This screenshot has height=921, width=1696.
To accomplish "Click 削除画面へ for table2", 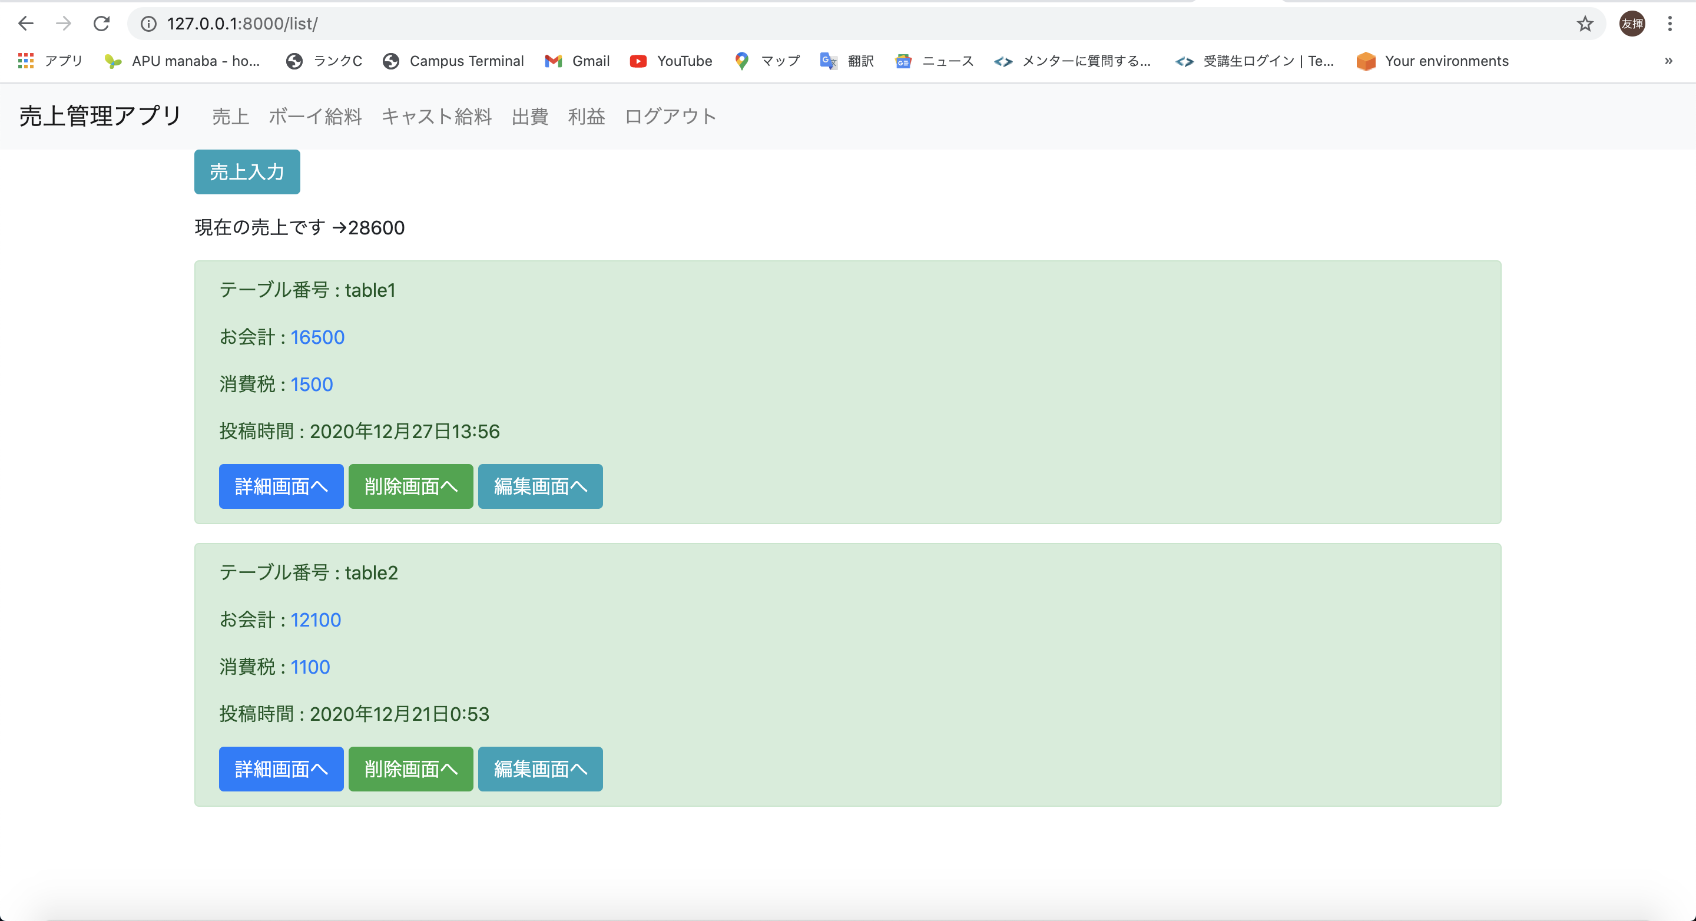I will click(410, 769).
